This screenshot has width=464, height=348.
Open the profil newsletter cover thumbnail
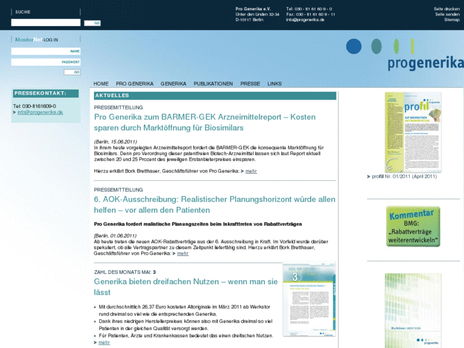click(x=413, y=132)
